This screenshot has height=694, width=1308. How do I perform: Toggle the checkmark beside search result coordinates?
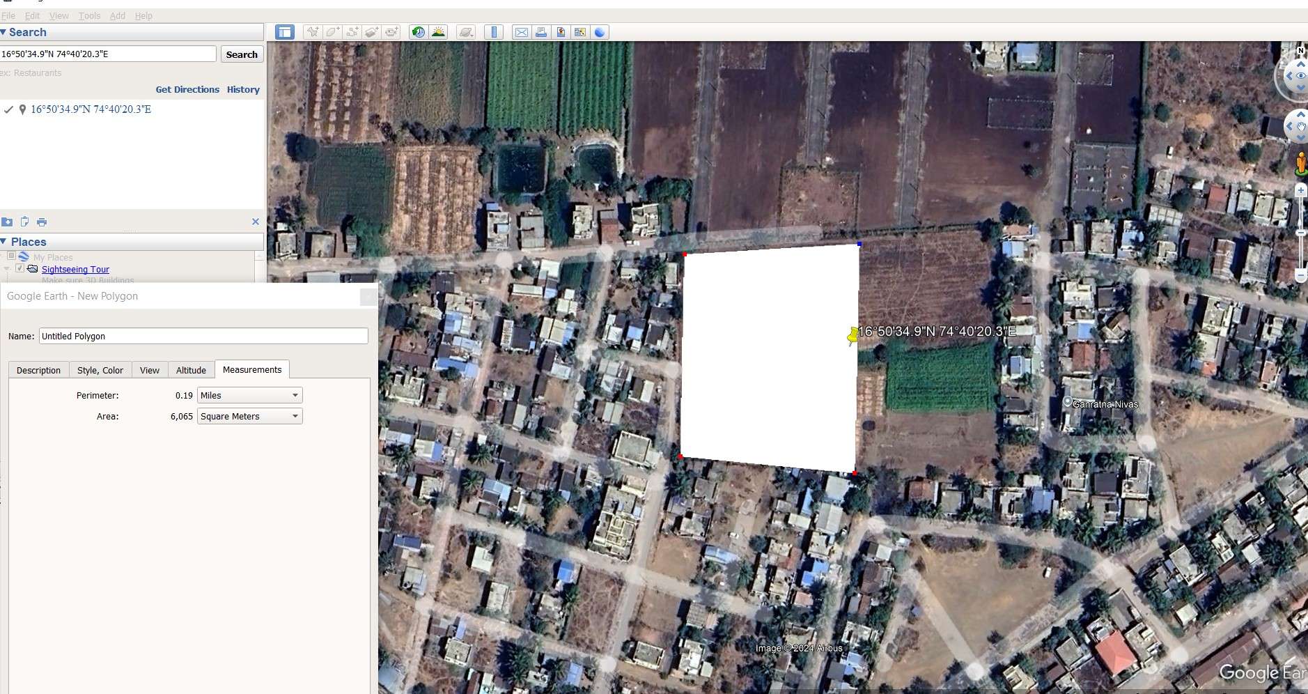[x=8, y=109]
